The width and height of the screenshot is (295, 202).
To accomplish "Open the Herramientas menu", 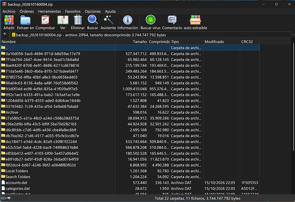I will tap(50, 12).
